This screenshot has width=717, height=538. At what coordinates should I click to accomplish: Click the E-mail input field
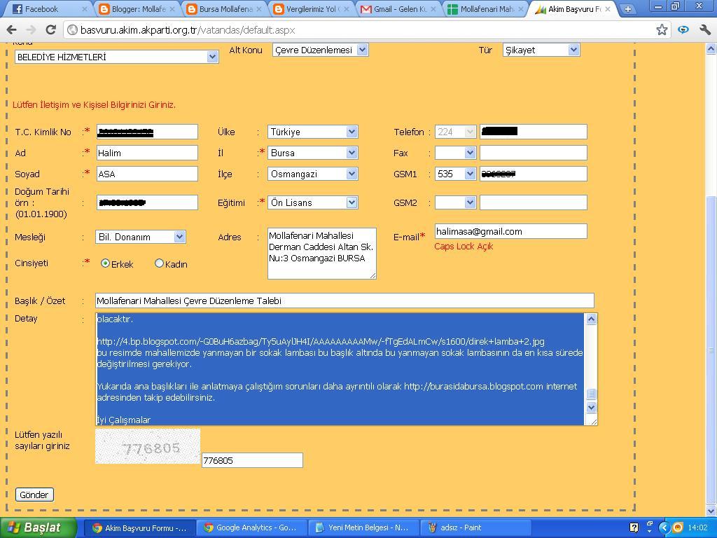(x=510, y=231)
